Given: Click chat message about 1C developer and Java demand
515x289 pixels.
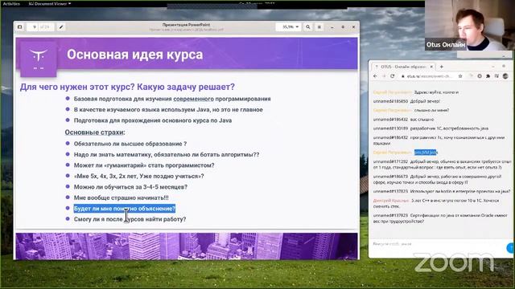Looking at the screenshot, I should pyautogui.click(x=449, y=128).
